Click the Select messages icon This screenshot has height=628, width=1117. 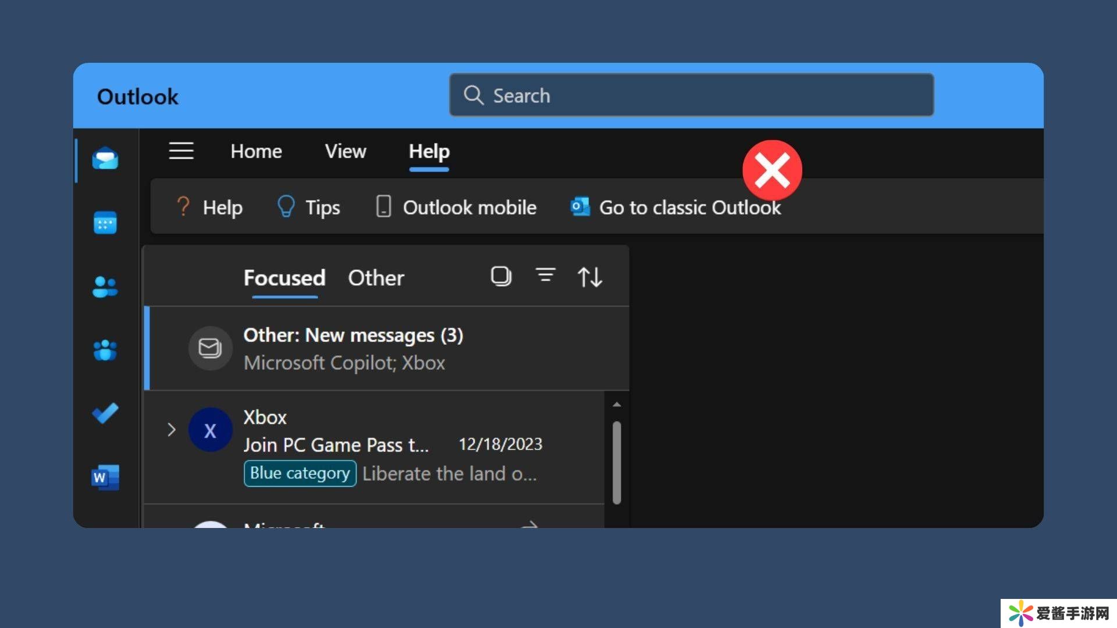(501, 277)
